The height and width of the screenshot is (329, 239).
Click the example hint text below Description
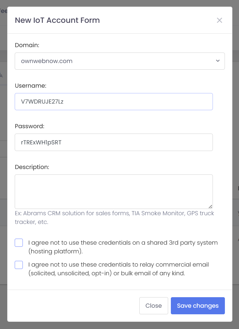coord(114,217)
